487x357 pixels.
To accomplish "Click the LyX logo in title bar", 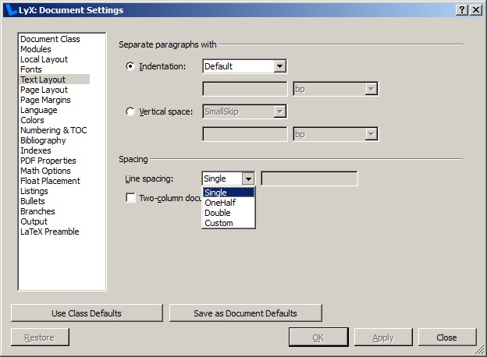I will coord(11,10).
